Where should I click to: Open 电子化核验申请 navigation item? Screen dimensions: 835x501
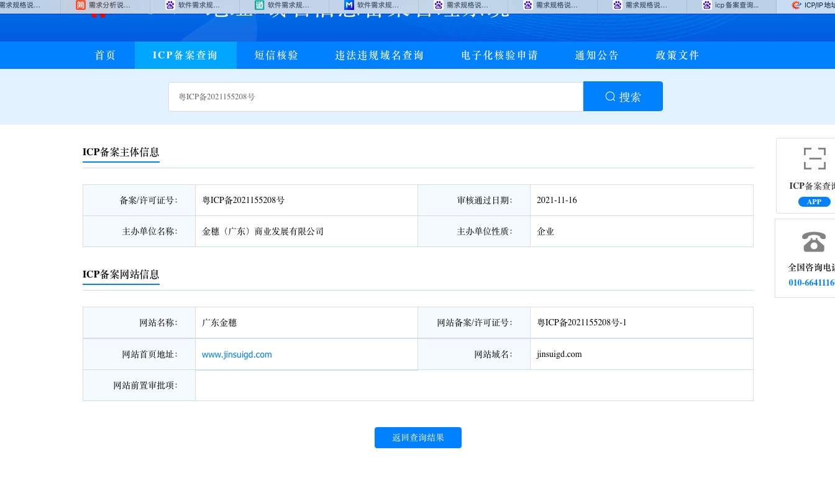pyautogui.click(x=500, y=55)
